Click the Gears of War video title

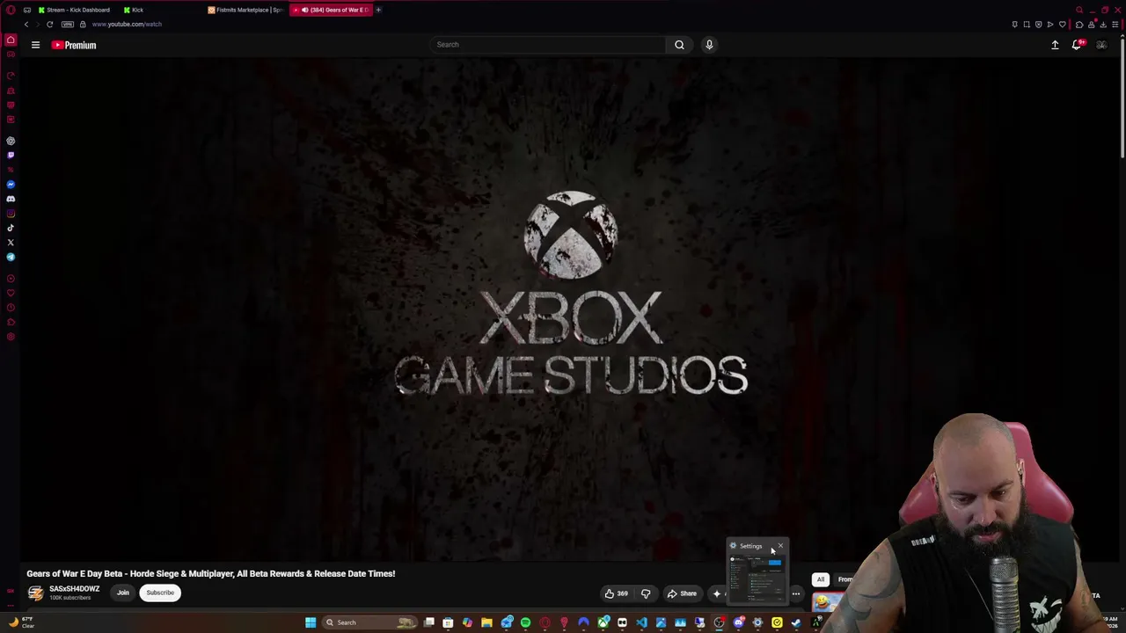coord(211,574)
